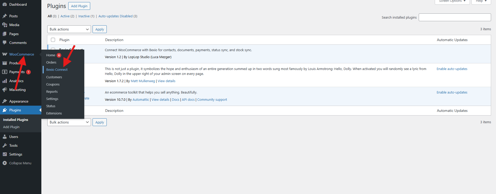Screen dimensions: 496x194
Task: Open the Users person icon
Action: 5,137
